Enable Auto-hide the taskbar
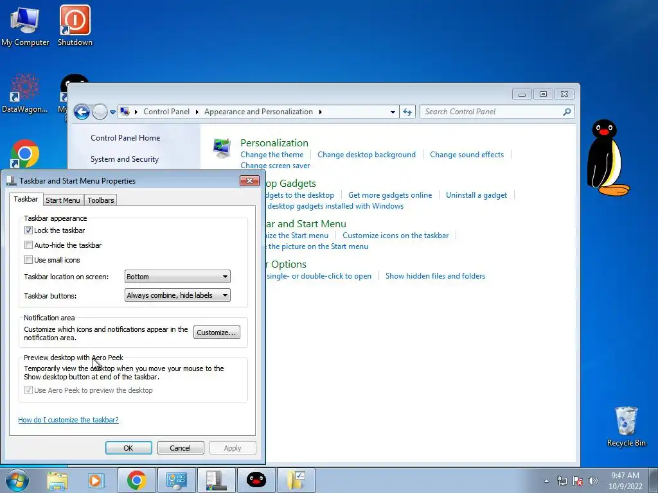The height and width of the screenshot is (493, 658). pos(28,245)
